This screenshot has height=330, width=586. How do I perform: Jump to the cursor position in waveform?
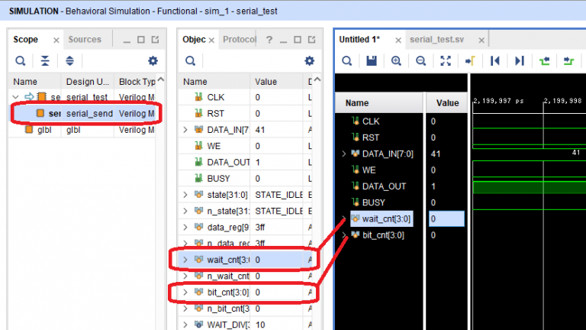pos(469,61)
